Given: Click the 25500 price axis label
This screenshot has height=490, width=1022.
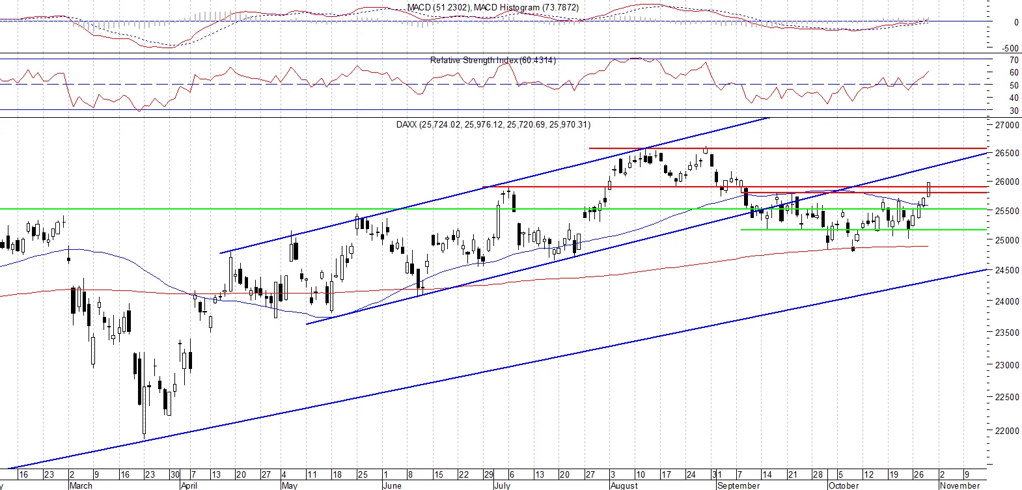Looking at the screenshot, I should pyautogui.click(x=1007, y=211).
